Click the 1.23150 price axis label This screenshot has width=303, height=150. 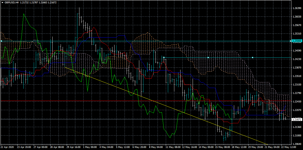point(297,84)
